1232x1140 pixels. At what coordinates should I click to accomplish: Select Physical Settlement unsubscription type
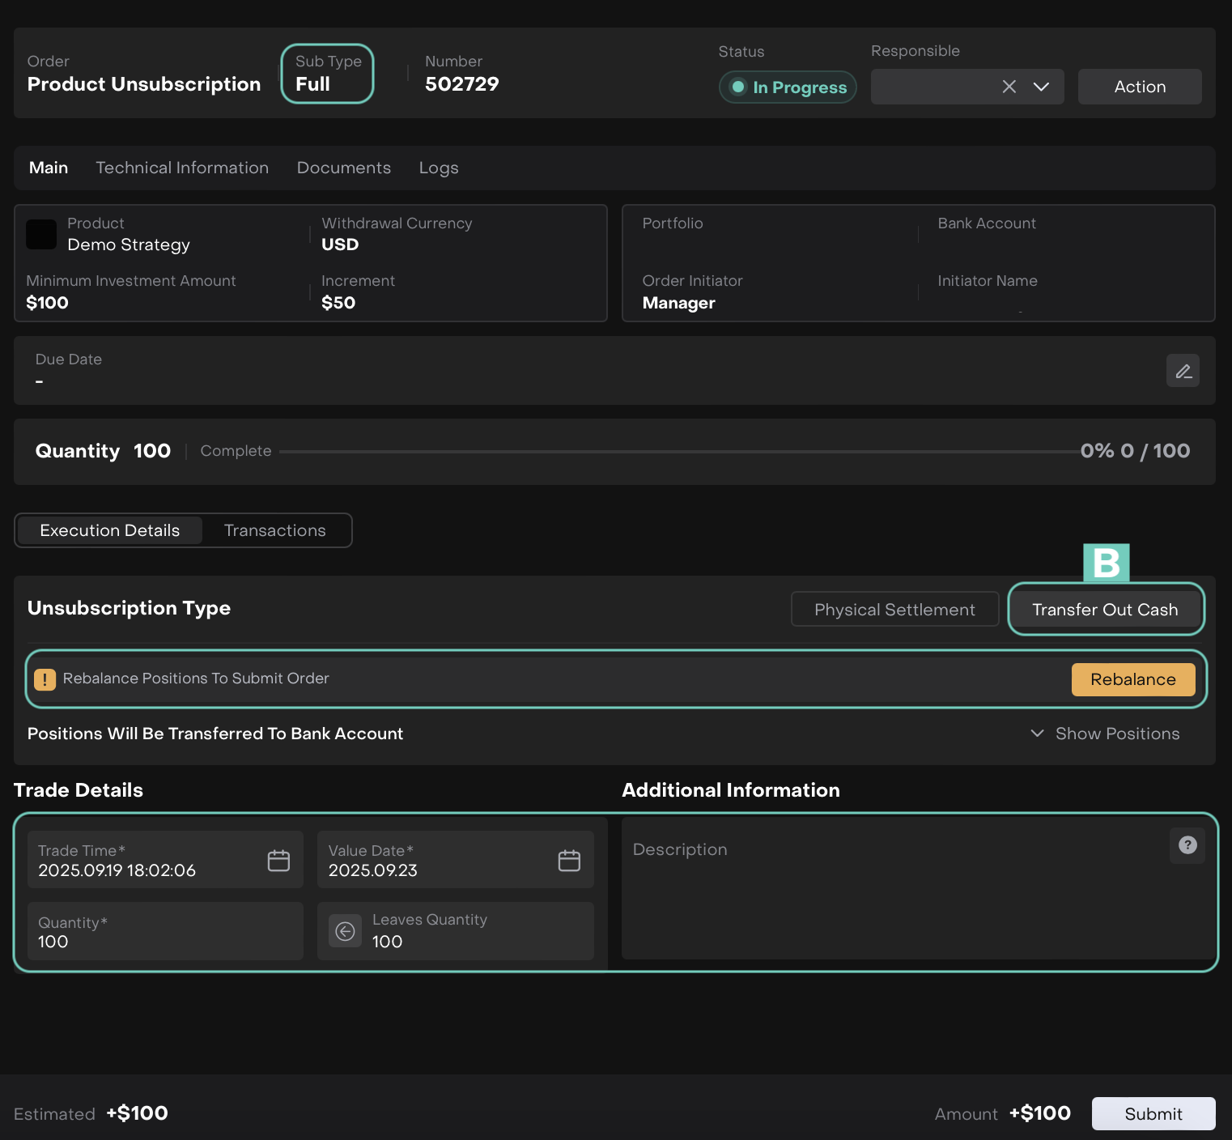tap(894, 610)
